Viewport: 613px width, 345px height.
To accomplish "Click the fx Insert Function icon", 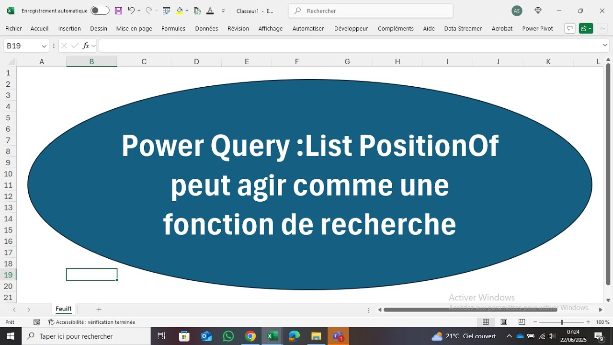I will 86,46.
